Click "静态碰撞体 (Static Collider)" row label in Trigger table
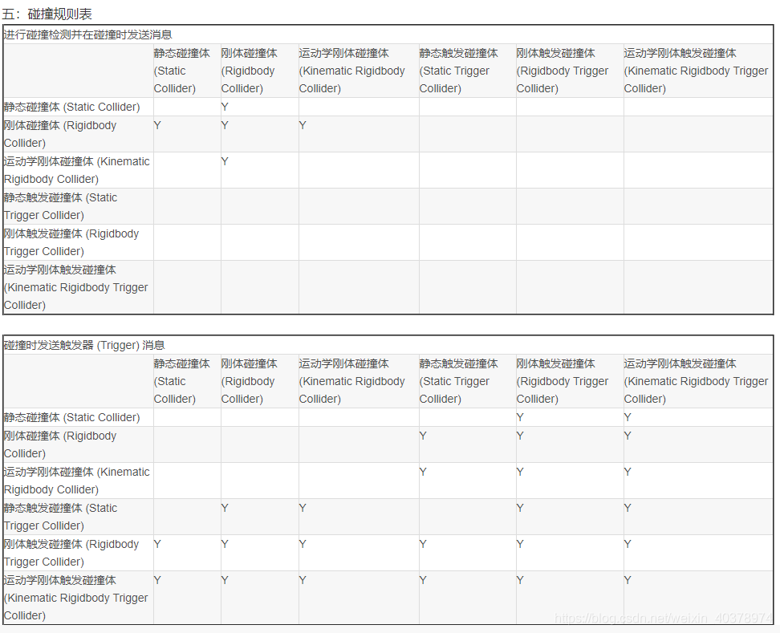Viewport: 780px width, 633px height. (x=71, y=417)
